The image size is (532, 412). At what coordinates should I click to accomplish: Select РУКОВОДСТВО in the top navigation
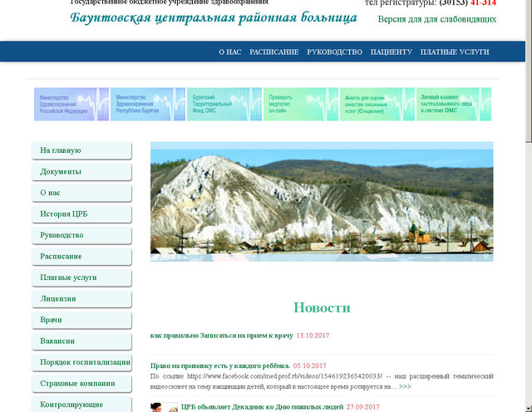point(334,51)
